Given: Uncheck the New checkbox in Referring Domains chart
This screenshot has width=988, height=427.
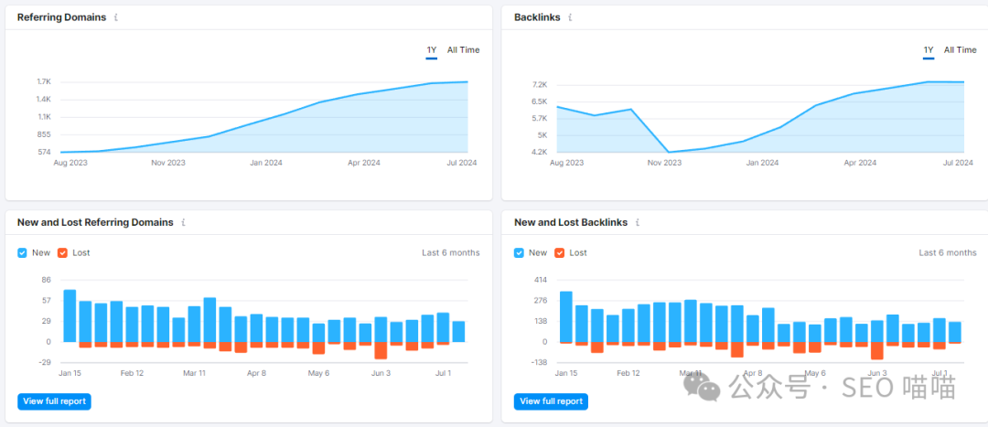Looking at the screenshot, I should tap(22, 252).
